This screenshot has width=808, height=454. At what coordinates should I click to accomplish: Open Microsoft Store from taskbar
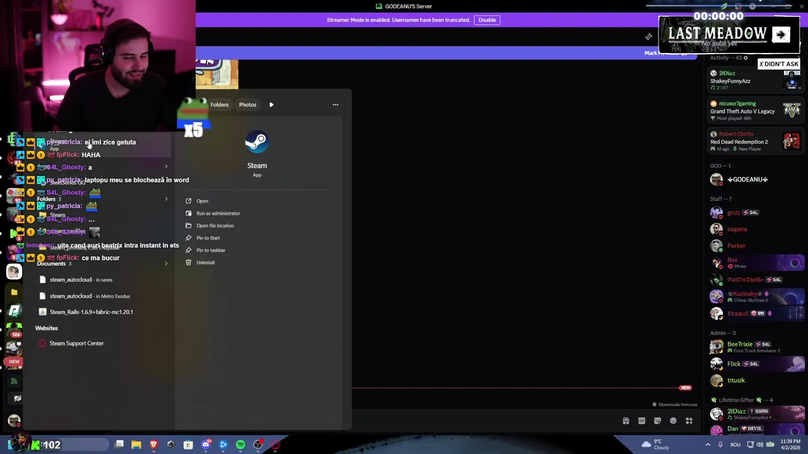tap(188, 445)
